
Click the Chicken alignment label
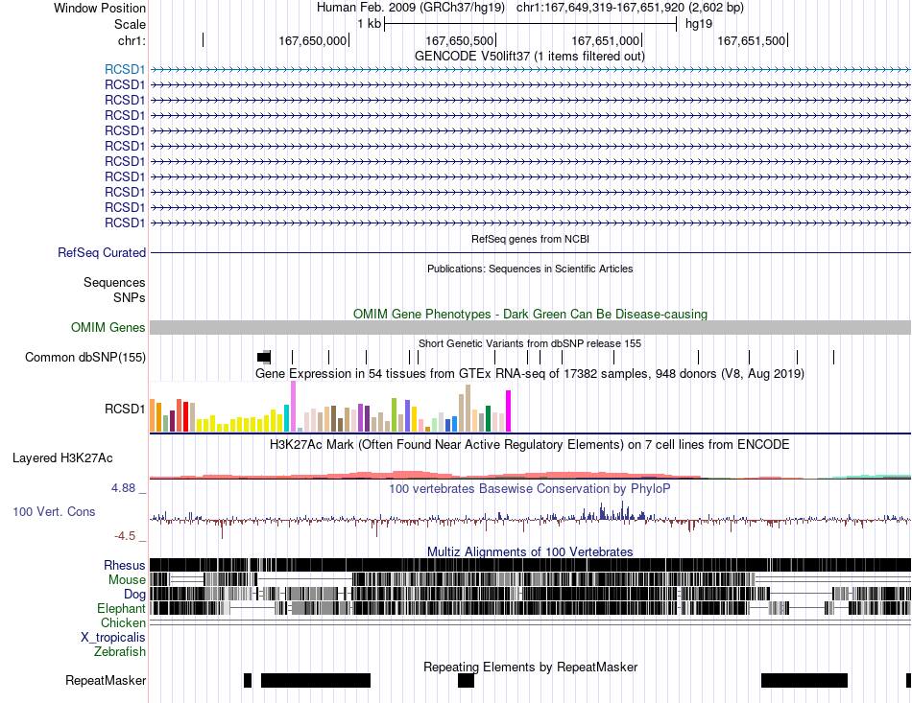click(x=123, y=622)
